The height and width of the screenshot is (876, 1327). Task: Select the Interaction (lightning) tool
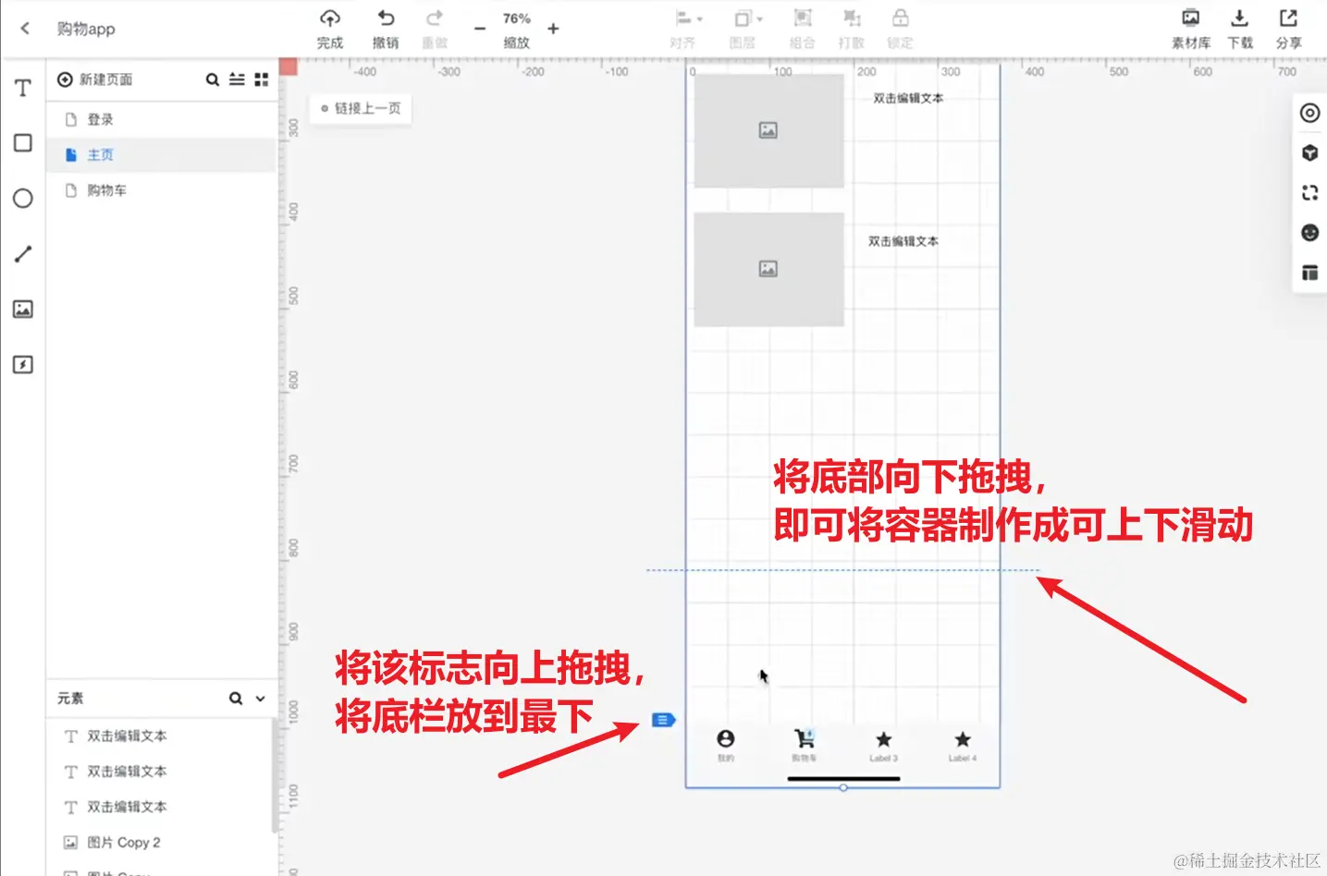pos(21,364)
